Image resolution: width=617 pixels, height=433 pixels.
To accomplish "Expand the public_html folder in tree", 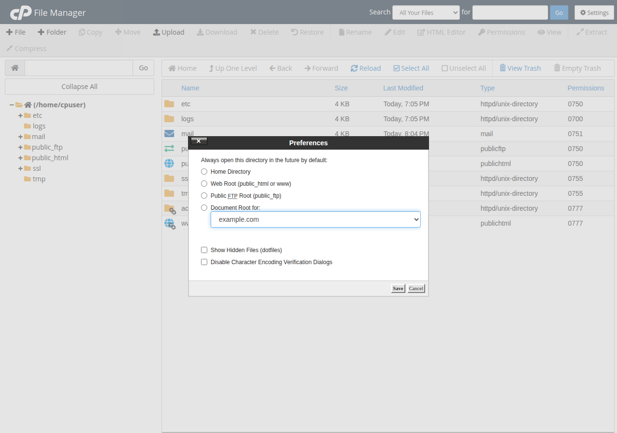I will (x=20, y=158).
